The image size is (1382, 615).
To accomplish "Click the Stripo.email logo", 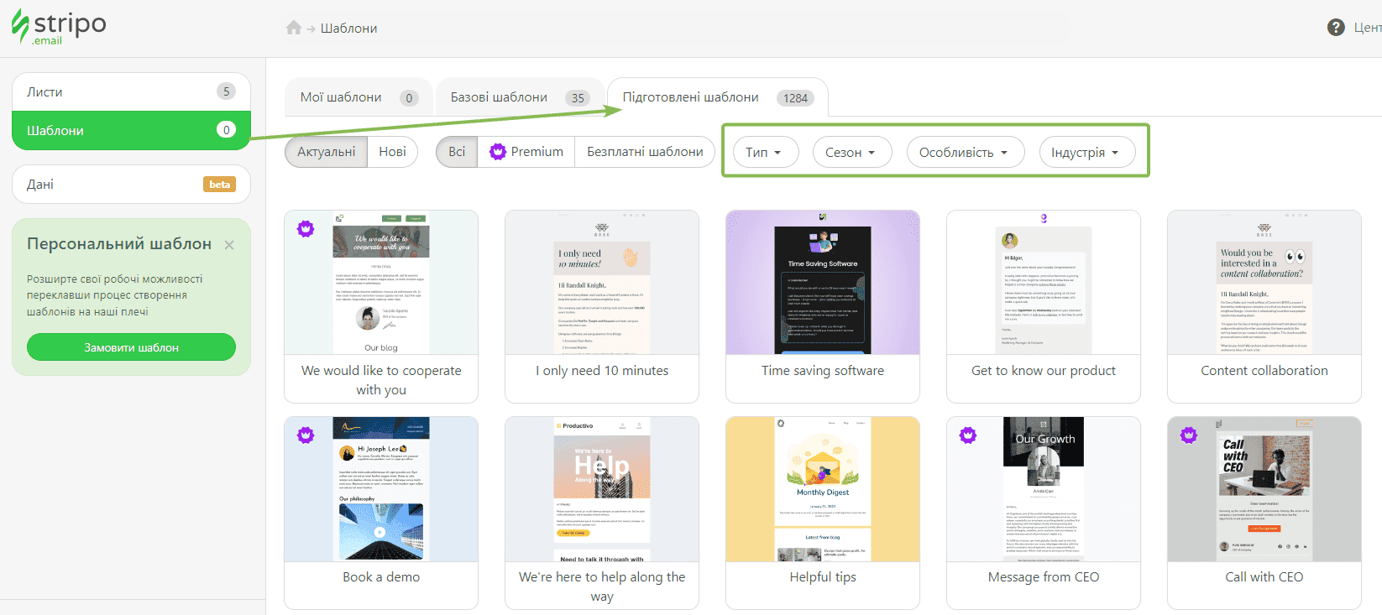I will [59, 27].
